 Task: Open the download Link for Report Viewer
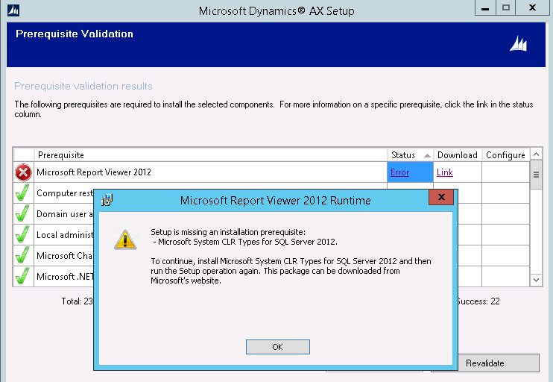[x=445, y=172]
